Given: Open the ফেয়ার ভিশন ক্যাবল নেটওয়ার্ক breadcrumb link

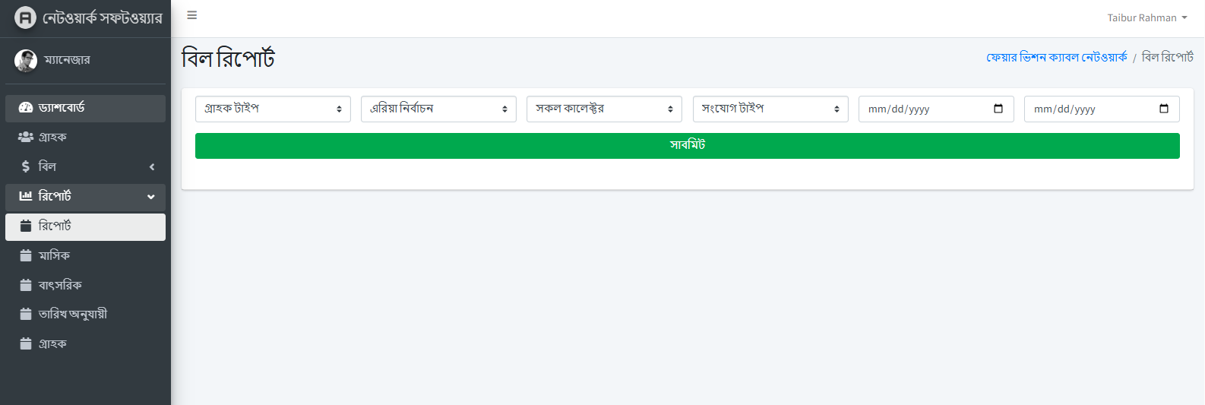Looking at the screenshot, I should [x=1057, y=58].
